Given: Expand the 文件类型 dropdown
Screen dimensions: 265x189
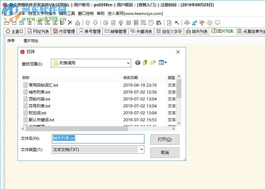Looking at the screenshot, I should (141, 149).
